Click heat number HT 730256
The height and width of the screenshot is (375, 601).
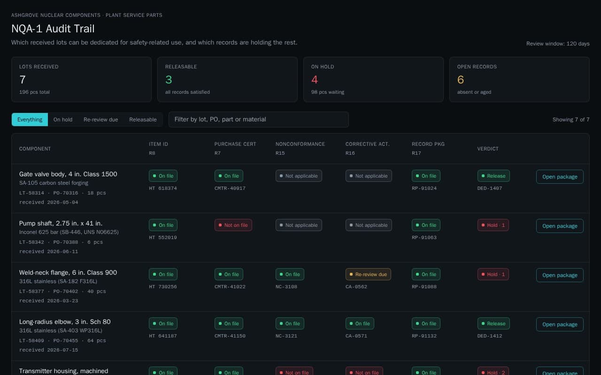point(163,286)
